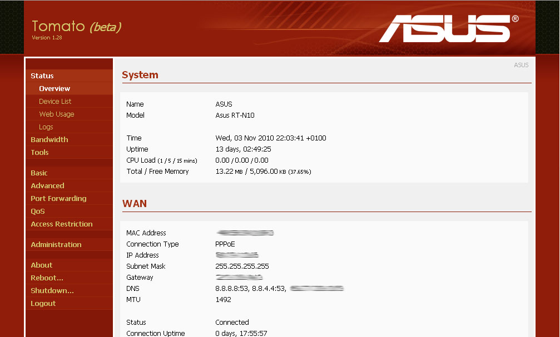Click the Name value ASUS
Screen dimensions: 560x337
pyautogui.click(x=224, y=104)
